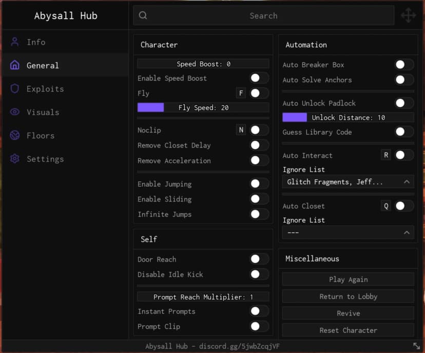The height and width of the screenshot is (353, 425).
Task: Click the Exploits shield icon
Action: pos(15,88)
